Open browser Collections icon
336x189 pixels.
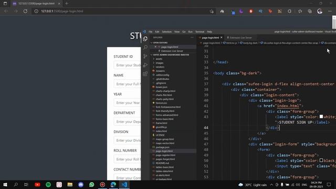click(310, 11)
